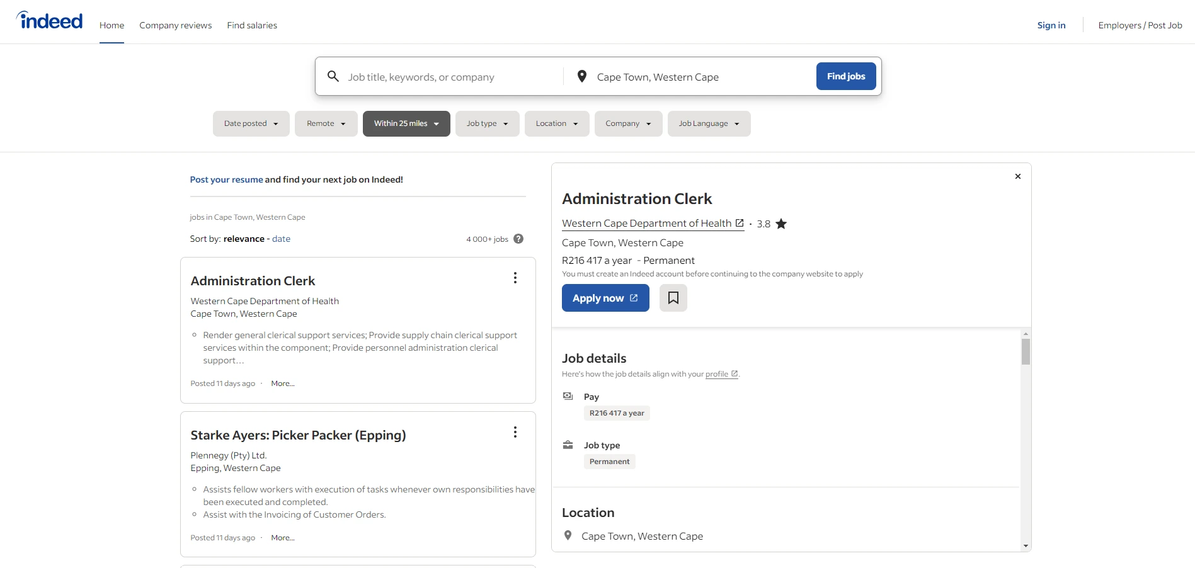The image size is (1195, 568).
Task: Open Company reviews
Action: (175, 25)
